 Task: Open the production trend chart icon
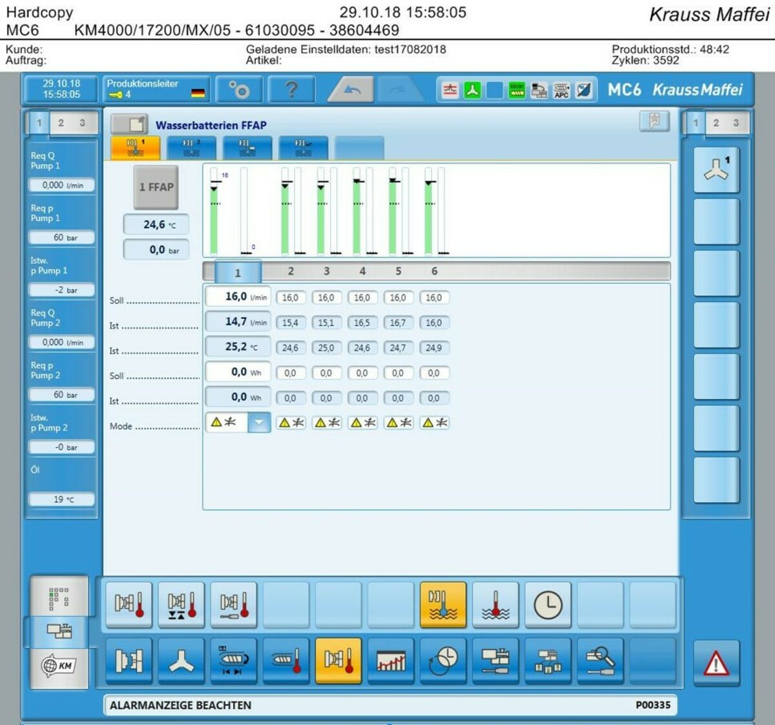pos(390,660)
